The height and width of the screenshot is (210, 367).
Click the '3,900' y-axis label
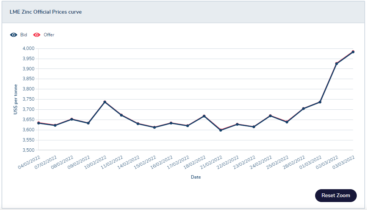tap(28, 69)
